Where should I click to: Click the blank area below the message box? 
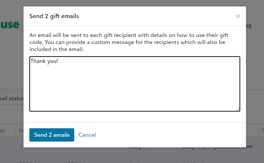click(x=135, y=117)
